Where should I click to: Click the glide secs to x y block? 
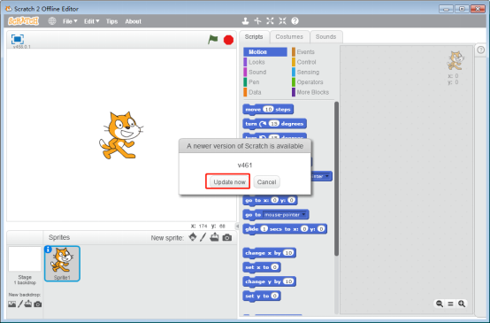point(285,229)
